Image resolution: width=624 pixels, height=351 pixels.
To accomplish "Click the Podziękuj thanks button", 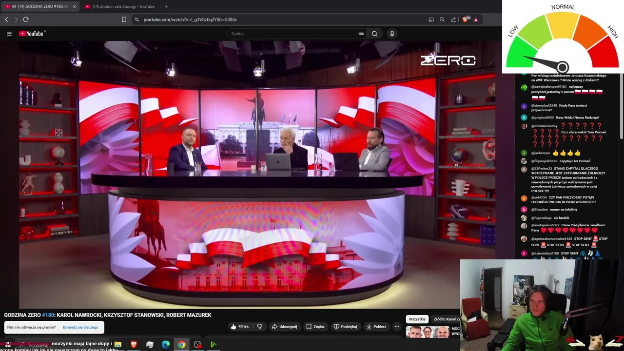I will pyautogui.click(x=346, y=327).
